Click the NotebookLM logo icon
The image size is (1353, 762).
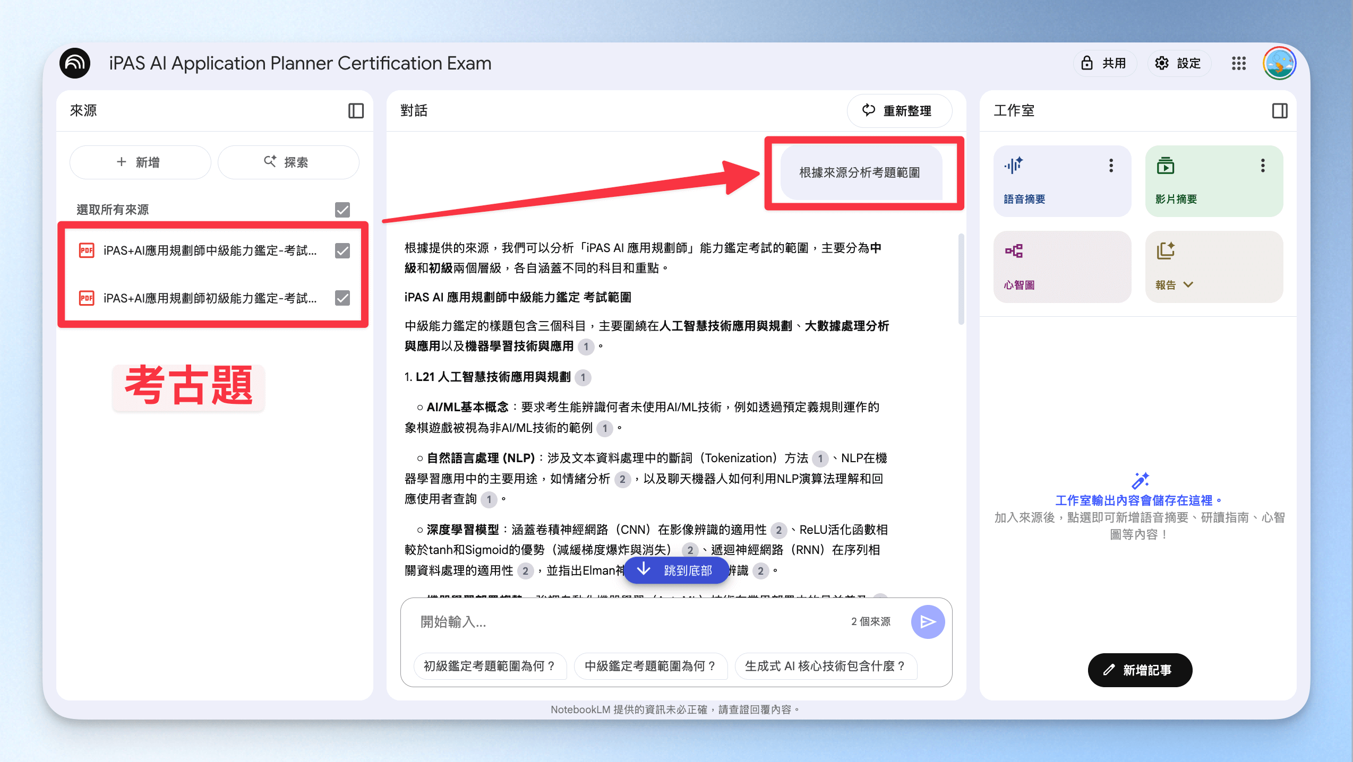click(75, 63)
